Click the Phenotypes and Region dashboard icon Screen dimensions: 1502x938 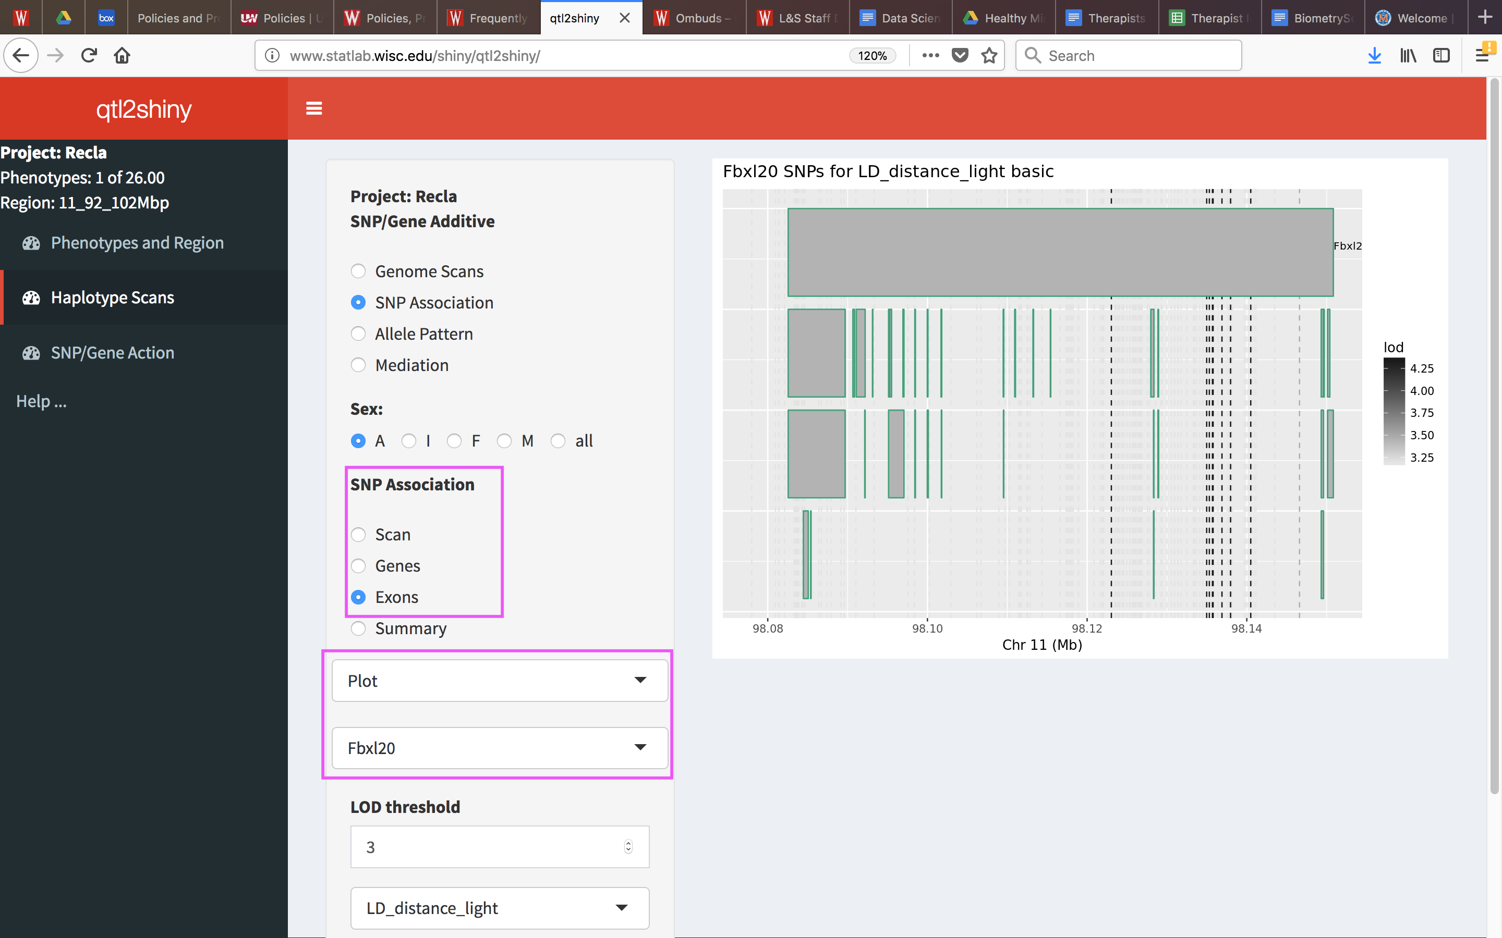(31, 243)
